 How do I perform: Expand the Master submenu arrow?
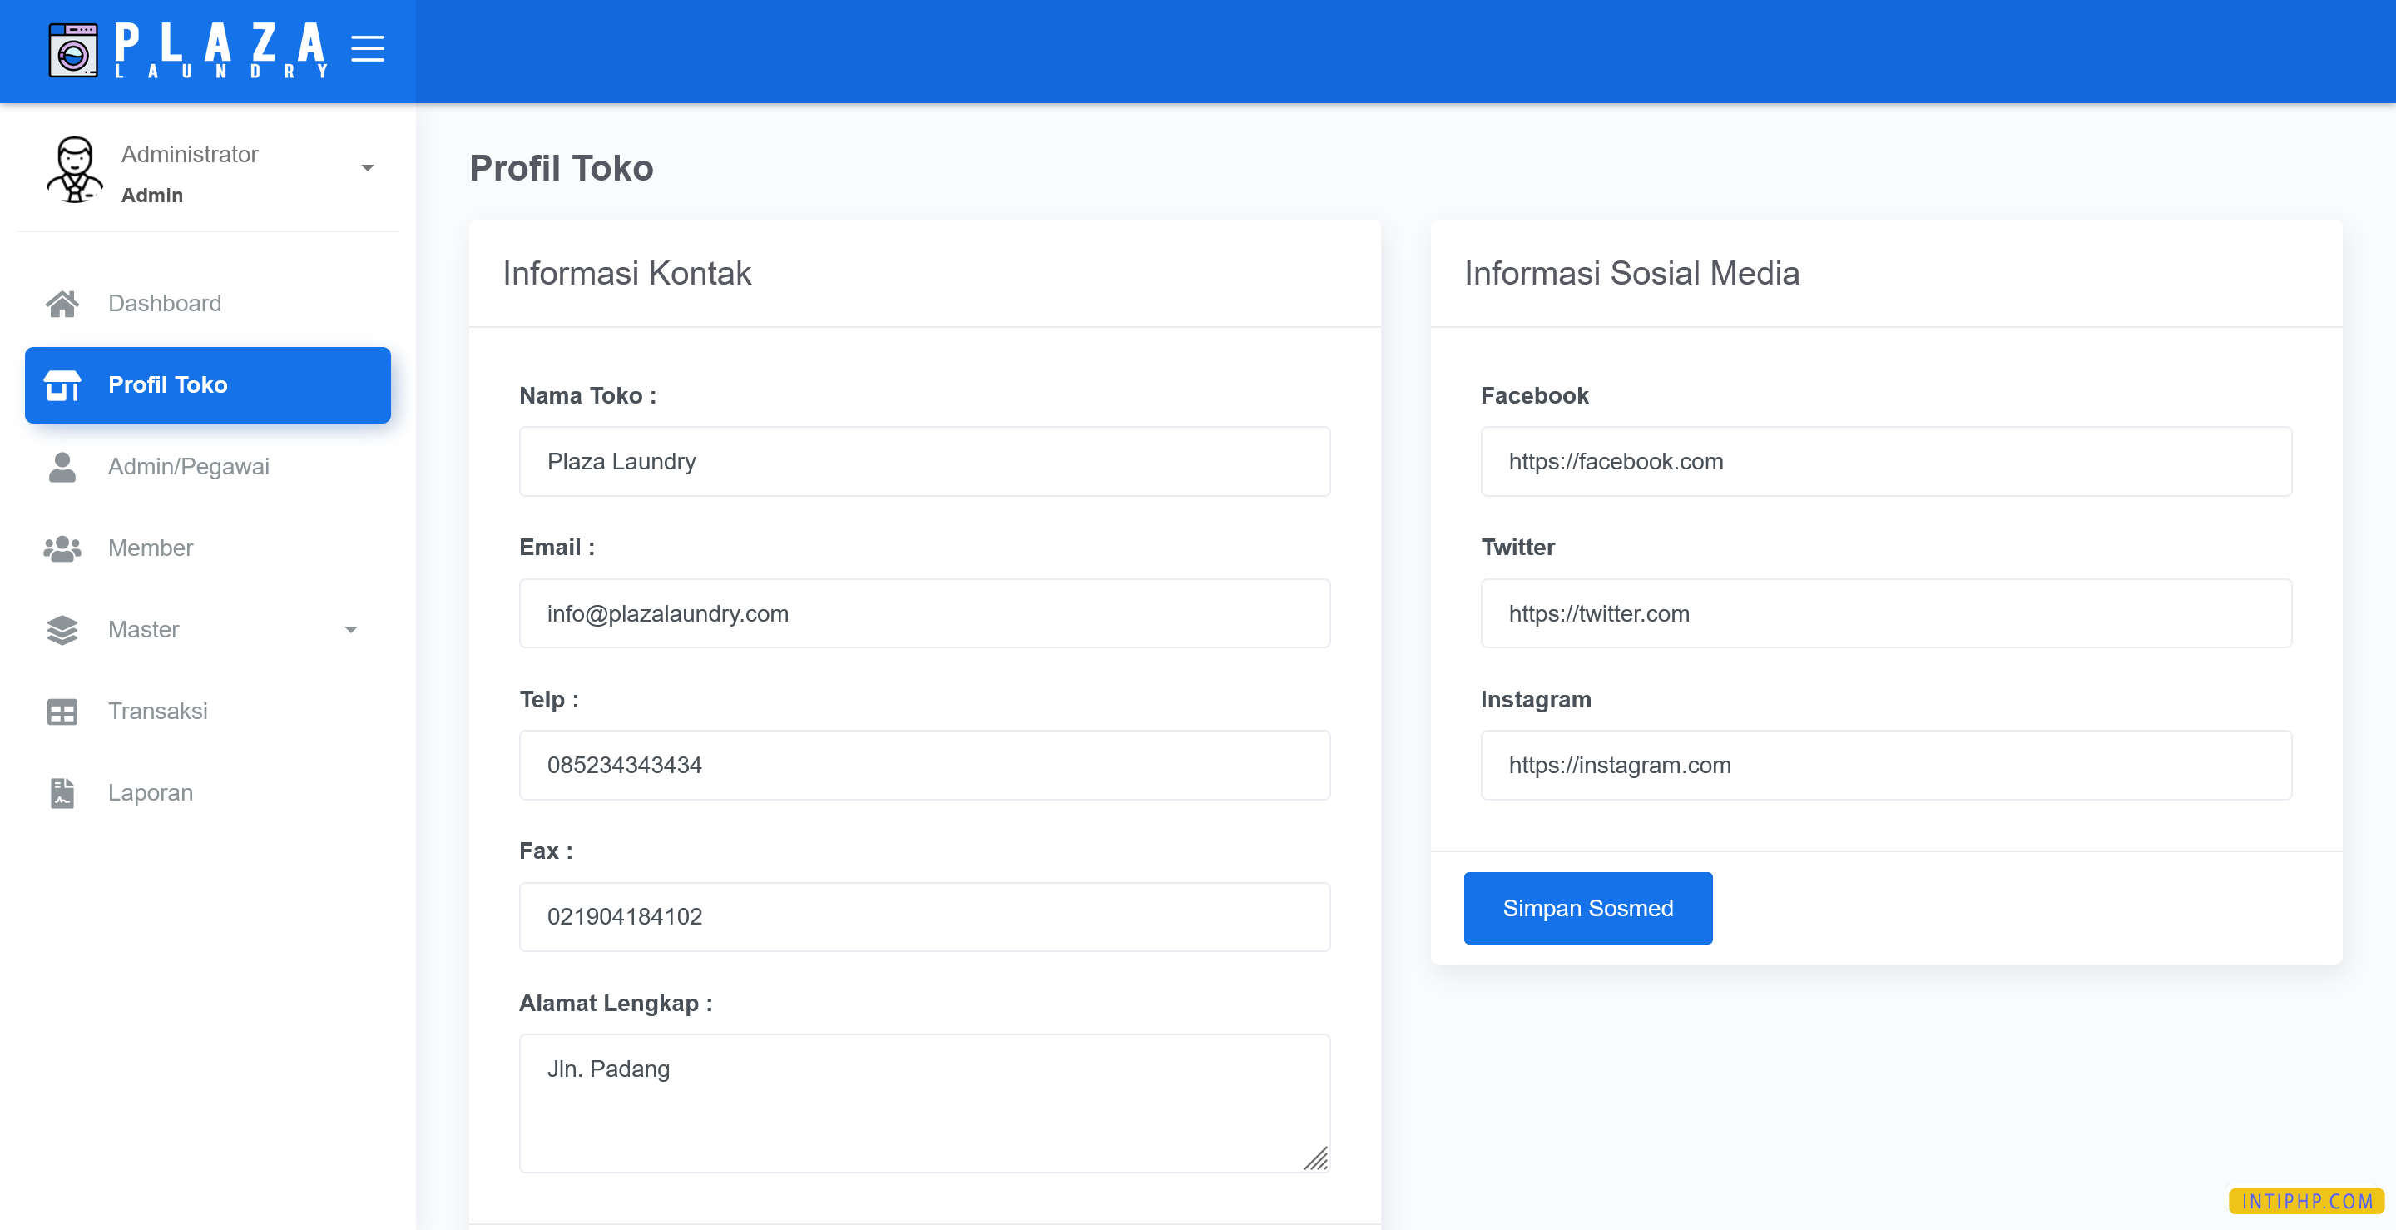(350, 630)
